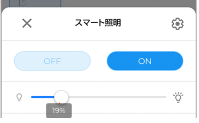Tap dimmed background above the panel
199x123 pixels.
[127, 3]
